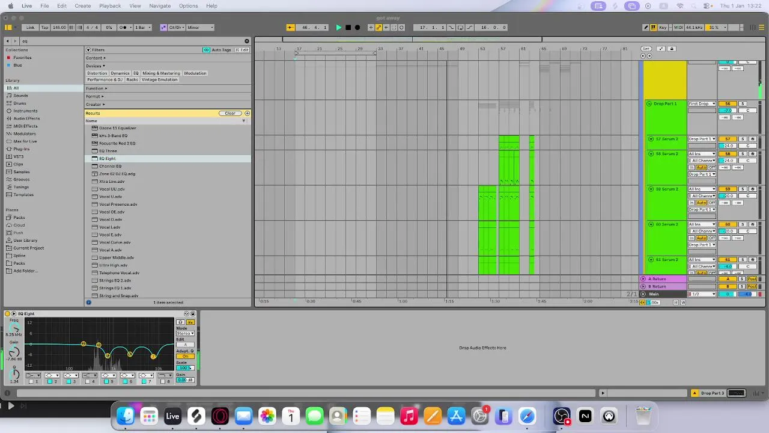
Task: Select the Distortion filter tag
Action: (97, 73)
